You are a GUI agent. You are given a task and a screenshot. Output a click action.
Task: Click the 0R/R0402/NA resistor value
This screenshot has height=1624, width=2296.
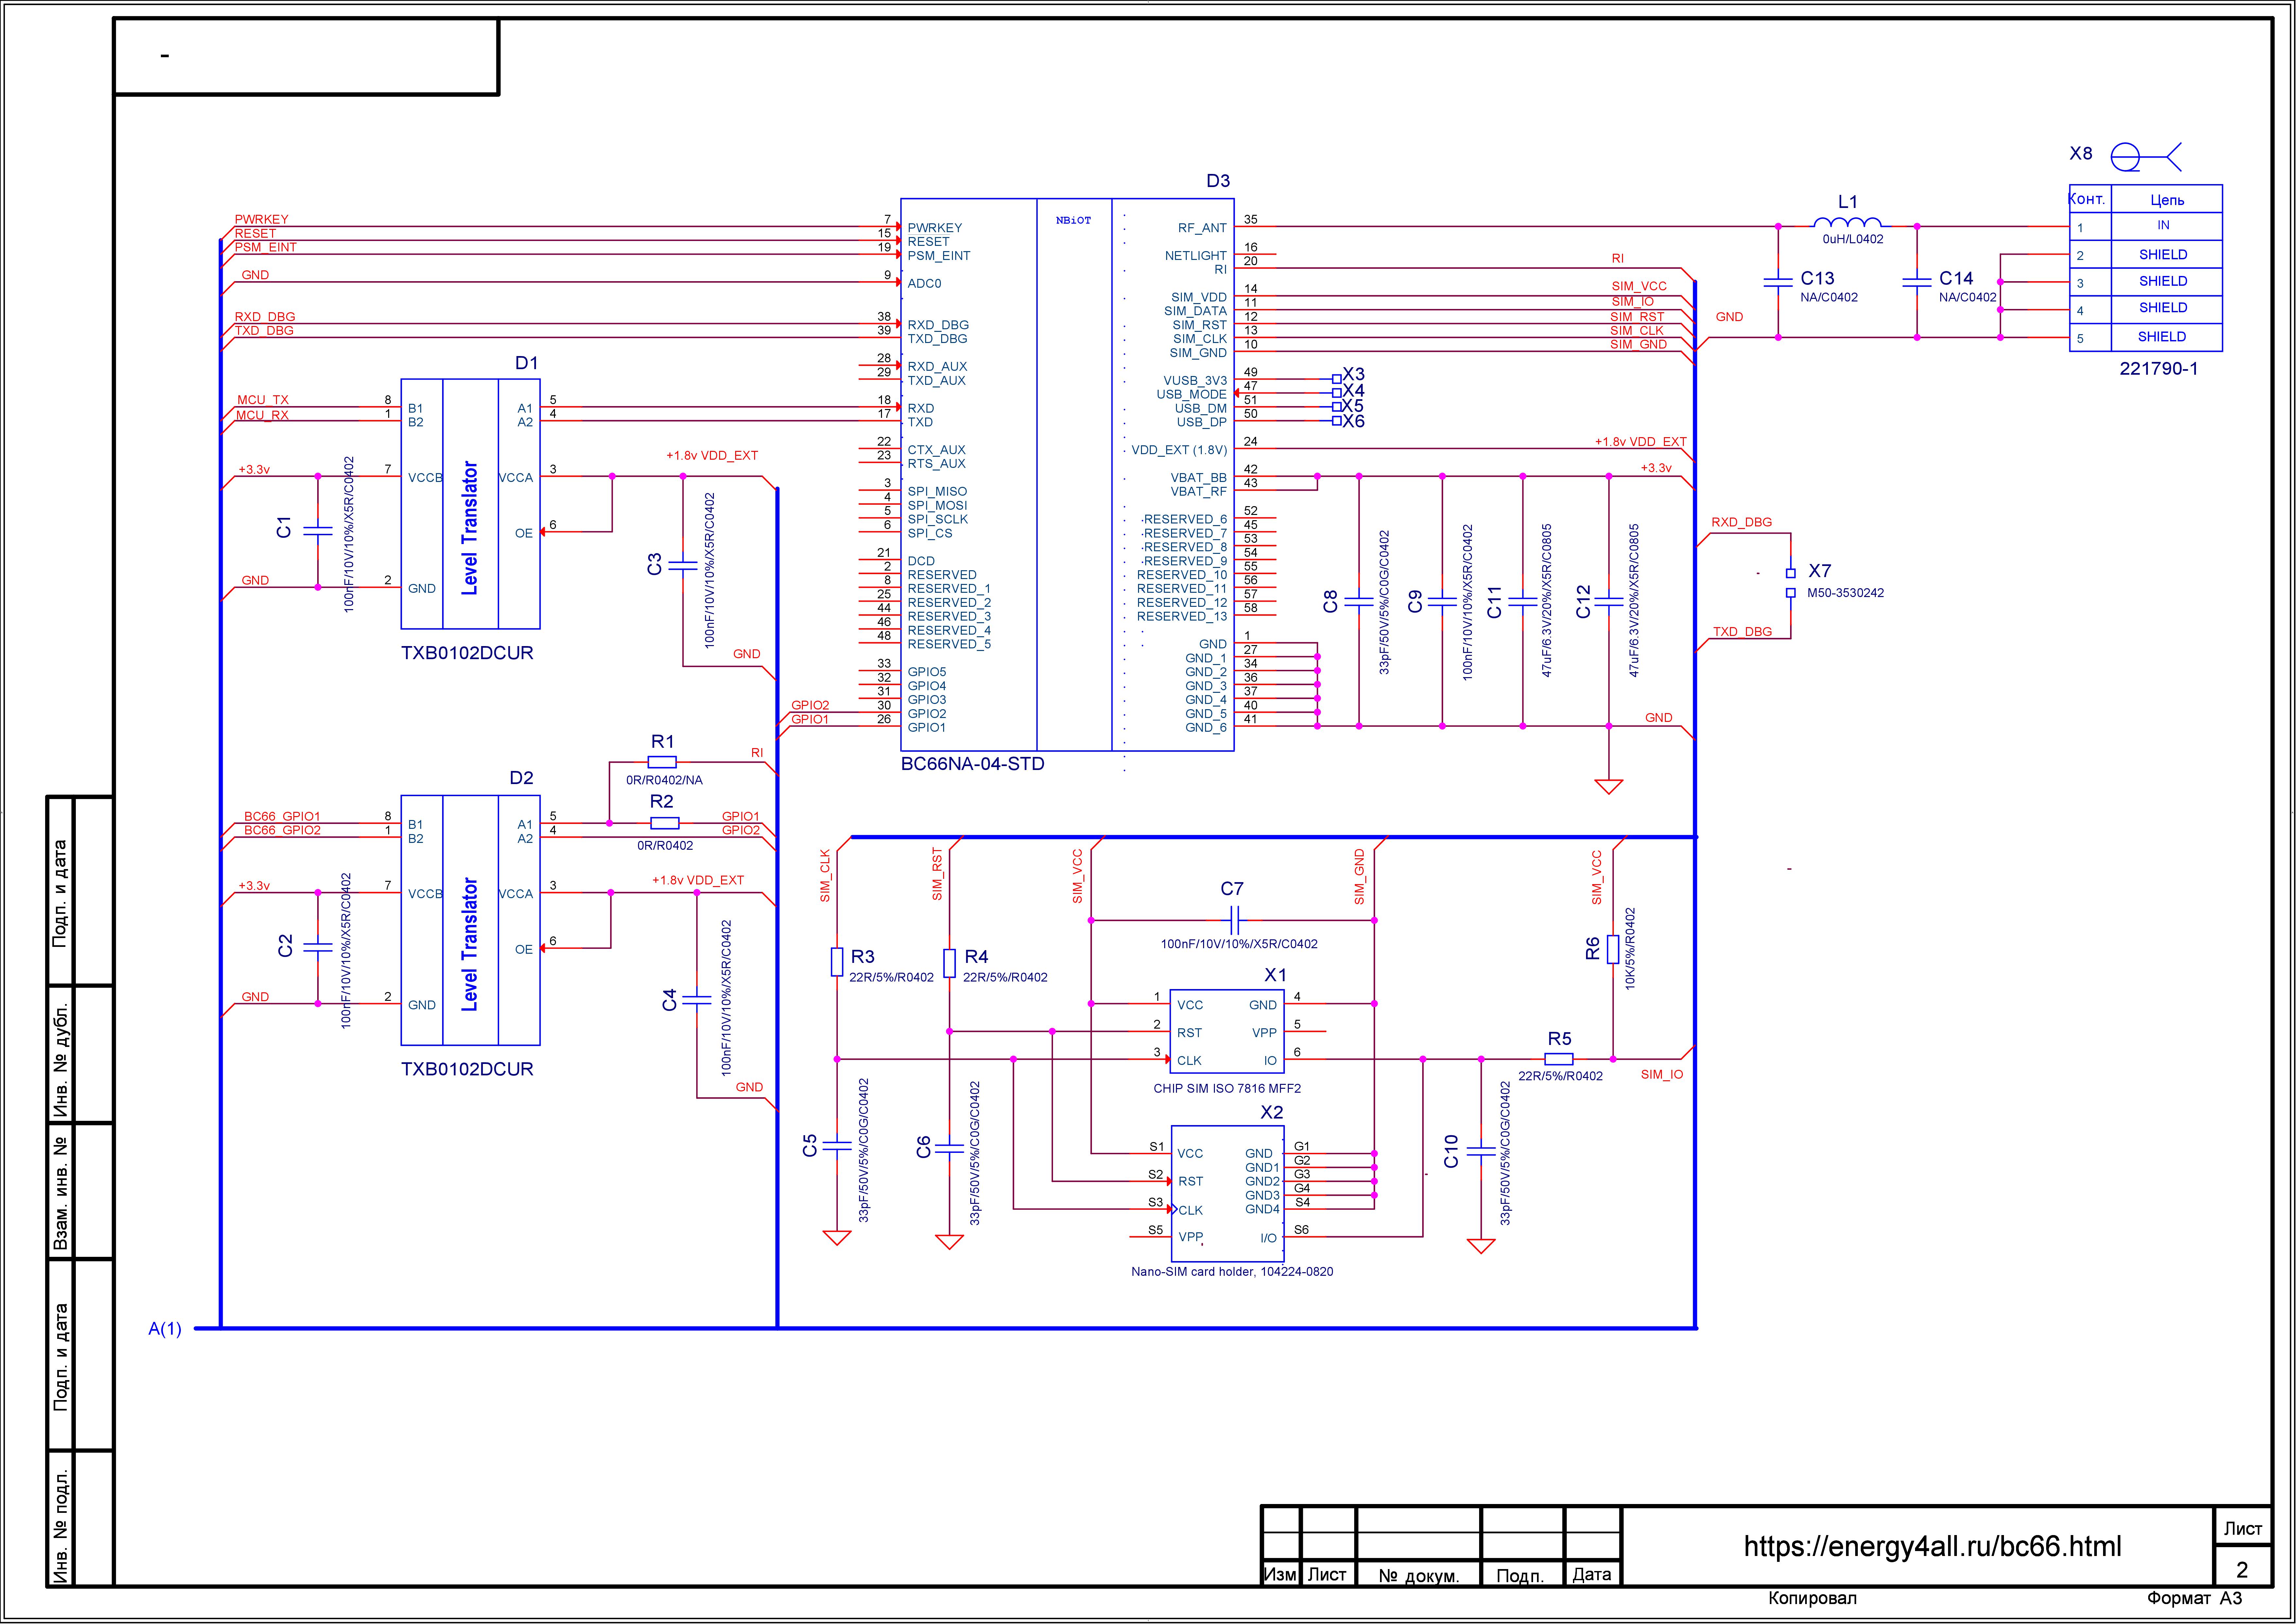point(664,780)
